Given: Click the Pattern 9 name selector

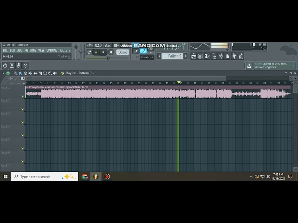Looking at the screenshot, I should point(172,56).
